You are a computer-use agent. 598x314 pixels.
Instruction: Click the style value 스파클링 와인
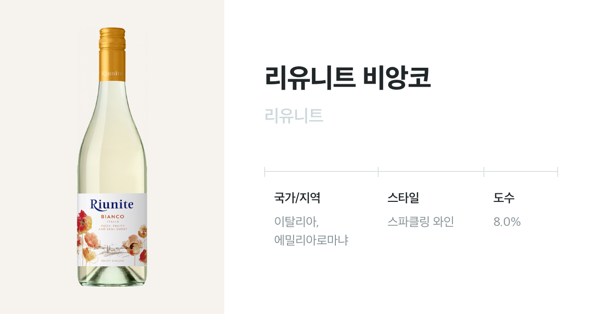[421, 222]
